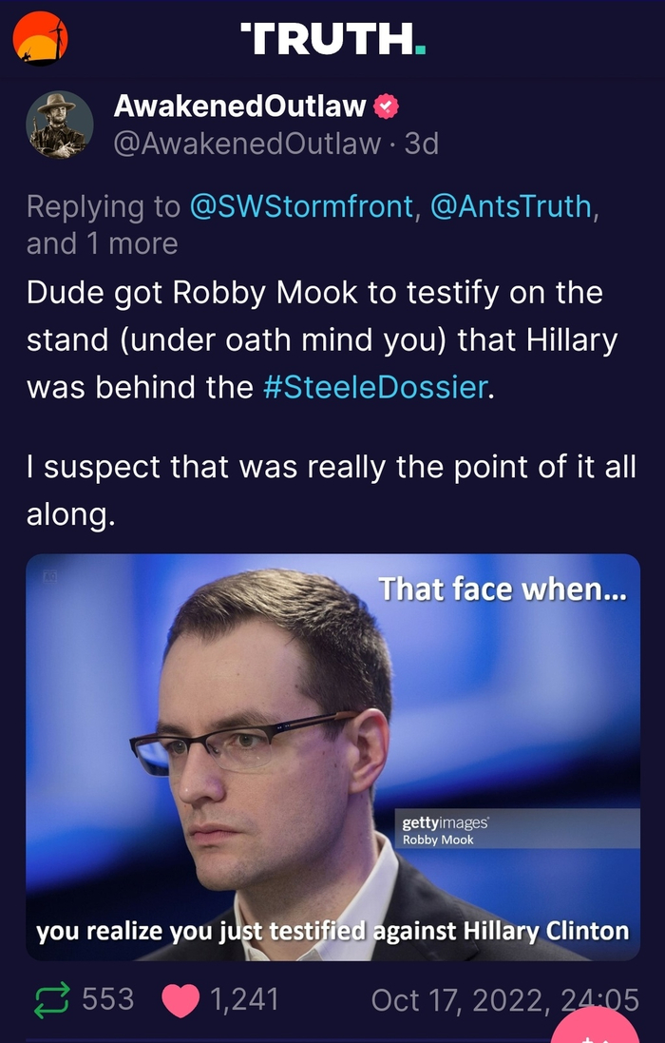
Task: Tap the 1,241 likes count
Action: (x=244, y=1000)
